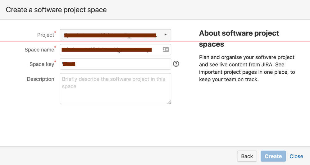Click the Space name label
310x165 pixels.
39,50
